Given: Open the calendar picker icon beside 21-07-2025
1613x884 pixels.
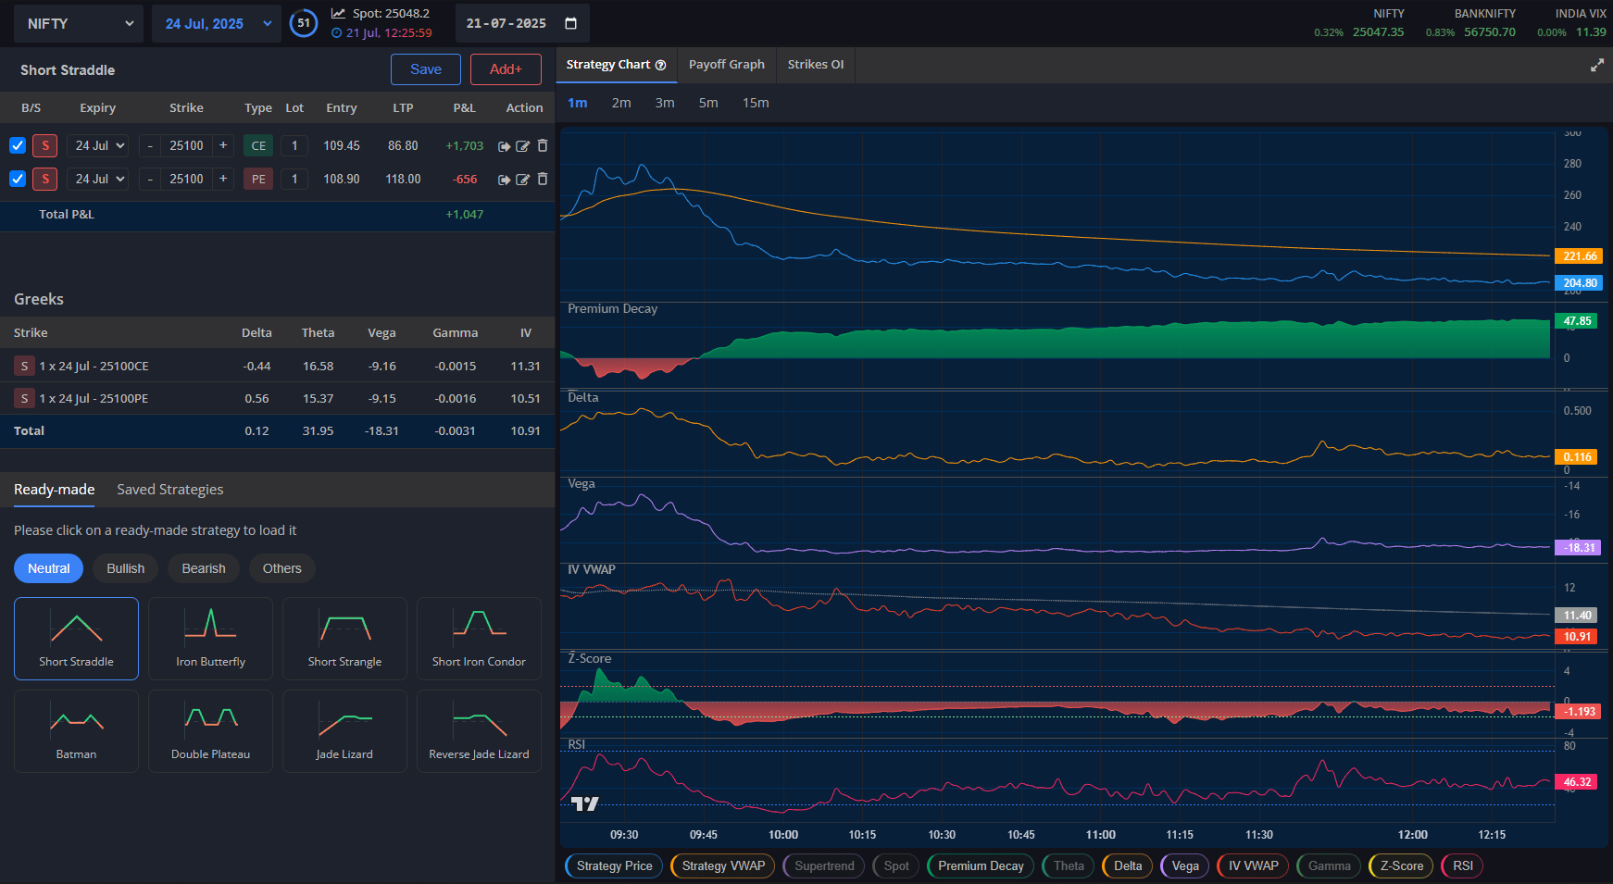Looking at the screenshot, I should pyautogui.click(x=571, y=23).
